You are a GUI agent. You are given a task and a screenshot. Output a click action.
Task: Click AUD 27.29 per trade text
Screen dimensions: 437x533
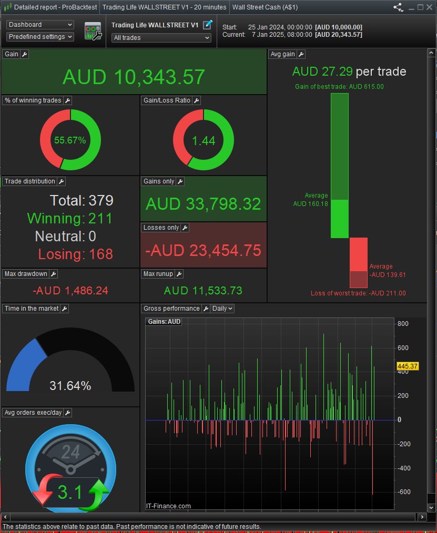point(349,71)
